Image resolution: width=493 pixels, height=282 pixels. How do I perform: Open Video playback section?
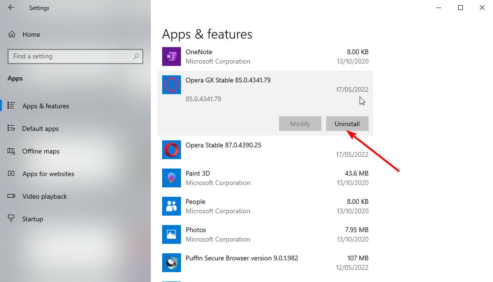(45, 197)
